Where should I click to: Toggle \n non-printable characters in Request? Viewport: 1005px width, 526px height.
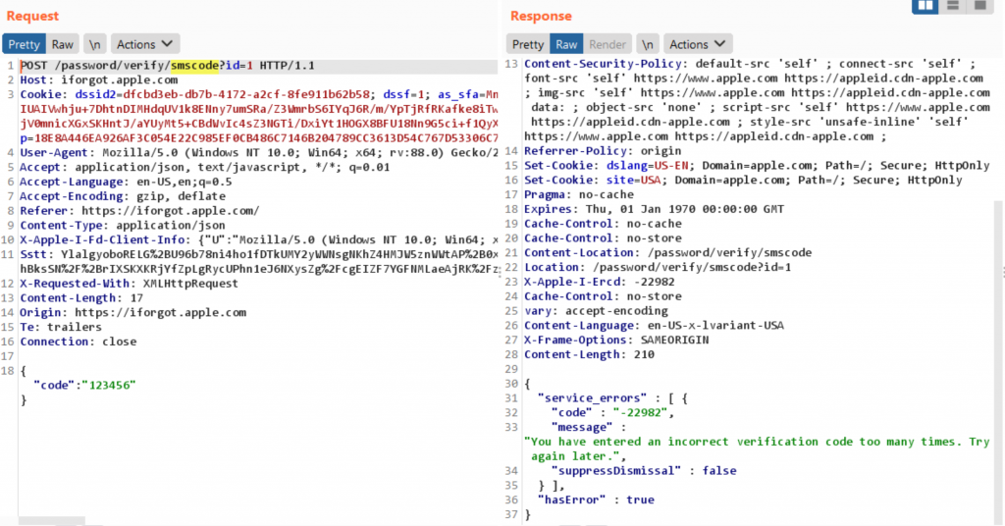[x=95, y=44]
